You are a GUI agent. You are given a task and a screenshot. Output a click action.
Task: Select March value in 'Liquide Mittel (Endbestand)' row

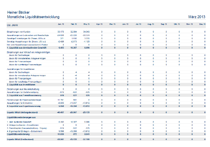click(x=86, y=139)
